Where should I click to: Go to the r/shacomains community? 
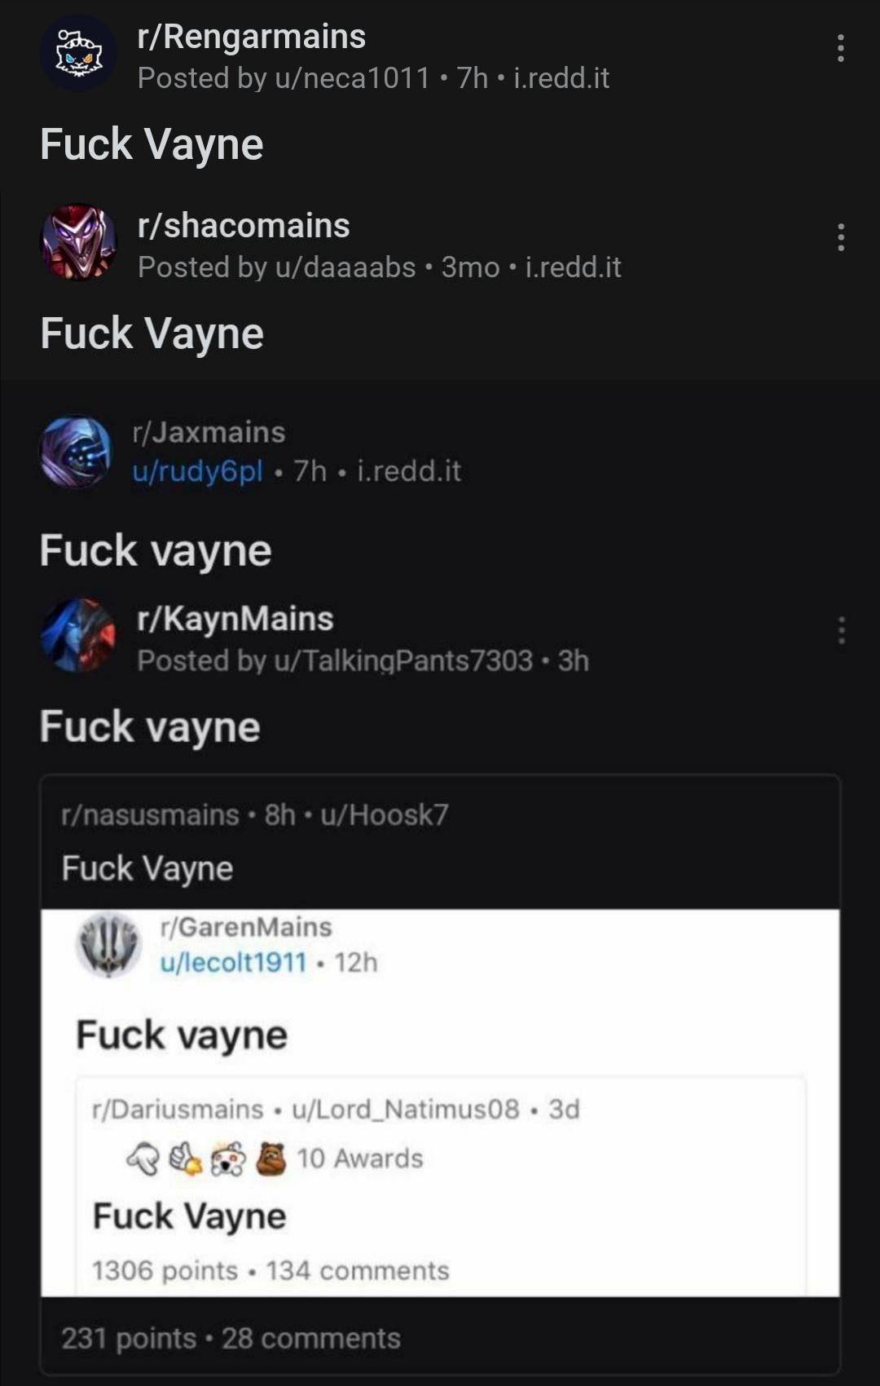244,226
